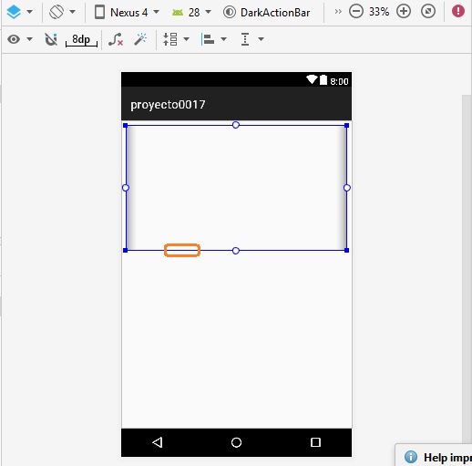The height and width of the screenshot is (466, 472).
Task: Toggle the view options eye icon
Action: [14, 39]
